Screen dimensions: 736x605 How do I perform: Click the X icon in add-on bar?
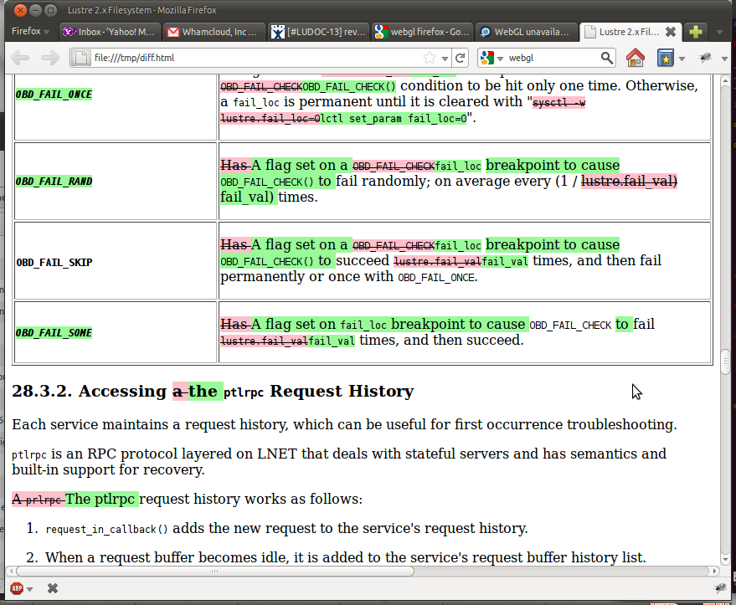point(53,588)
